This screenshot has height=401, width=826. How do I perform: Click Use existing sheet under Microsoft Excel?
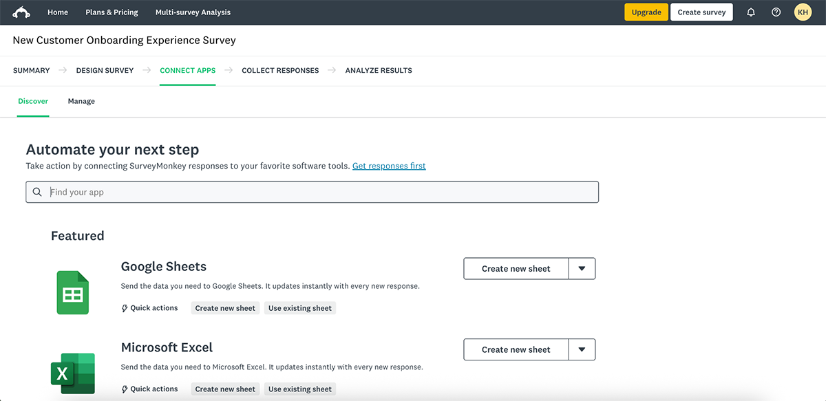[299, 389]
